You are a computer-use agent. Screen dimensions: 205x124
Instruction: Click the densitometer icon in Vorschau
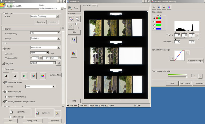pyautogui.click(x=74, y=40)
